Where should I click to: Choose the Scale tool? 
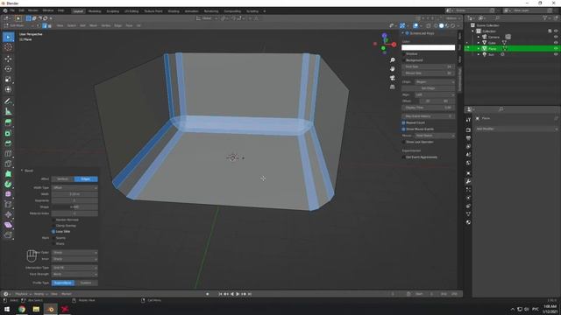tap(8, 80)
